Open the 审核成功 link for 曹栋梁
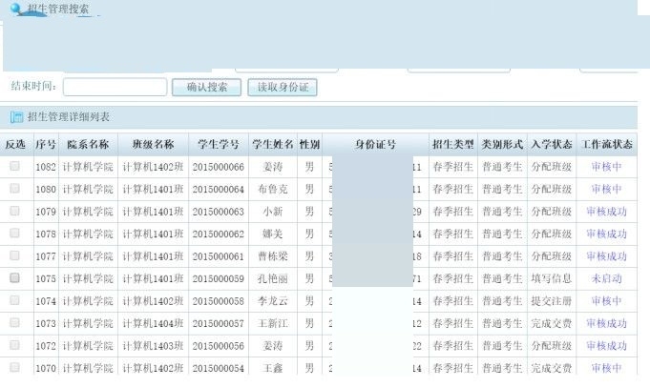 606,256
